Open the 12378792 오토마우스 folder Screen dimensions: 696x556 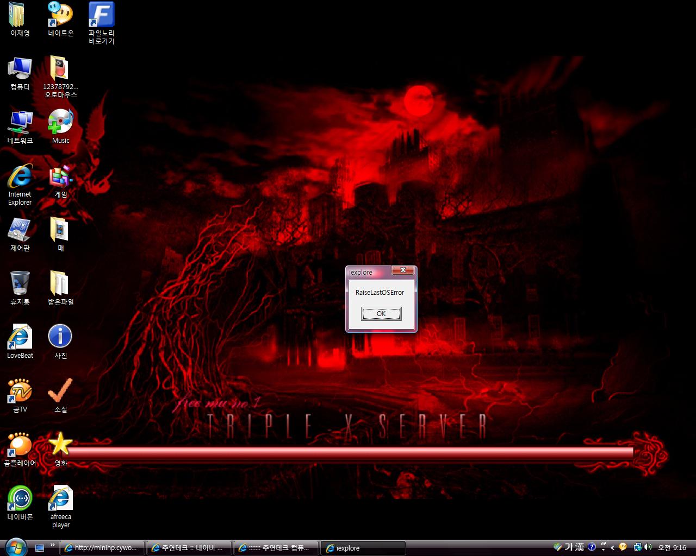[x=60, y=77]
